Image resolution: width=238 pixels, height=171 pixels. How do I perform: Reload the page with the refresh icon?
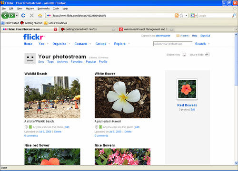23,16
